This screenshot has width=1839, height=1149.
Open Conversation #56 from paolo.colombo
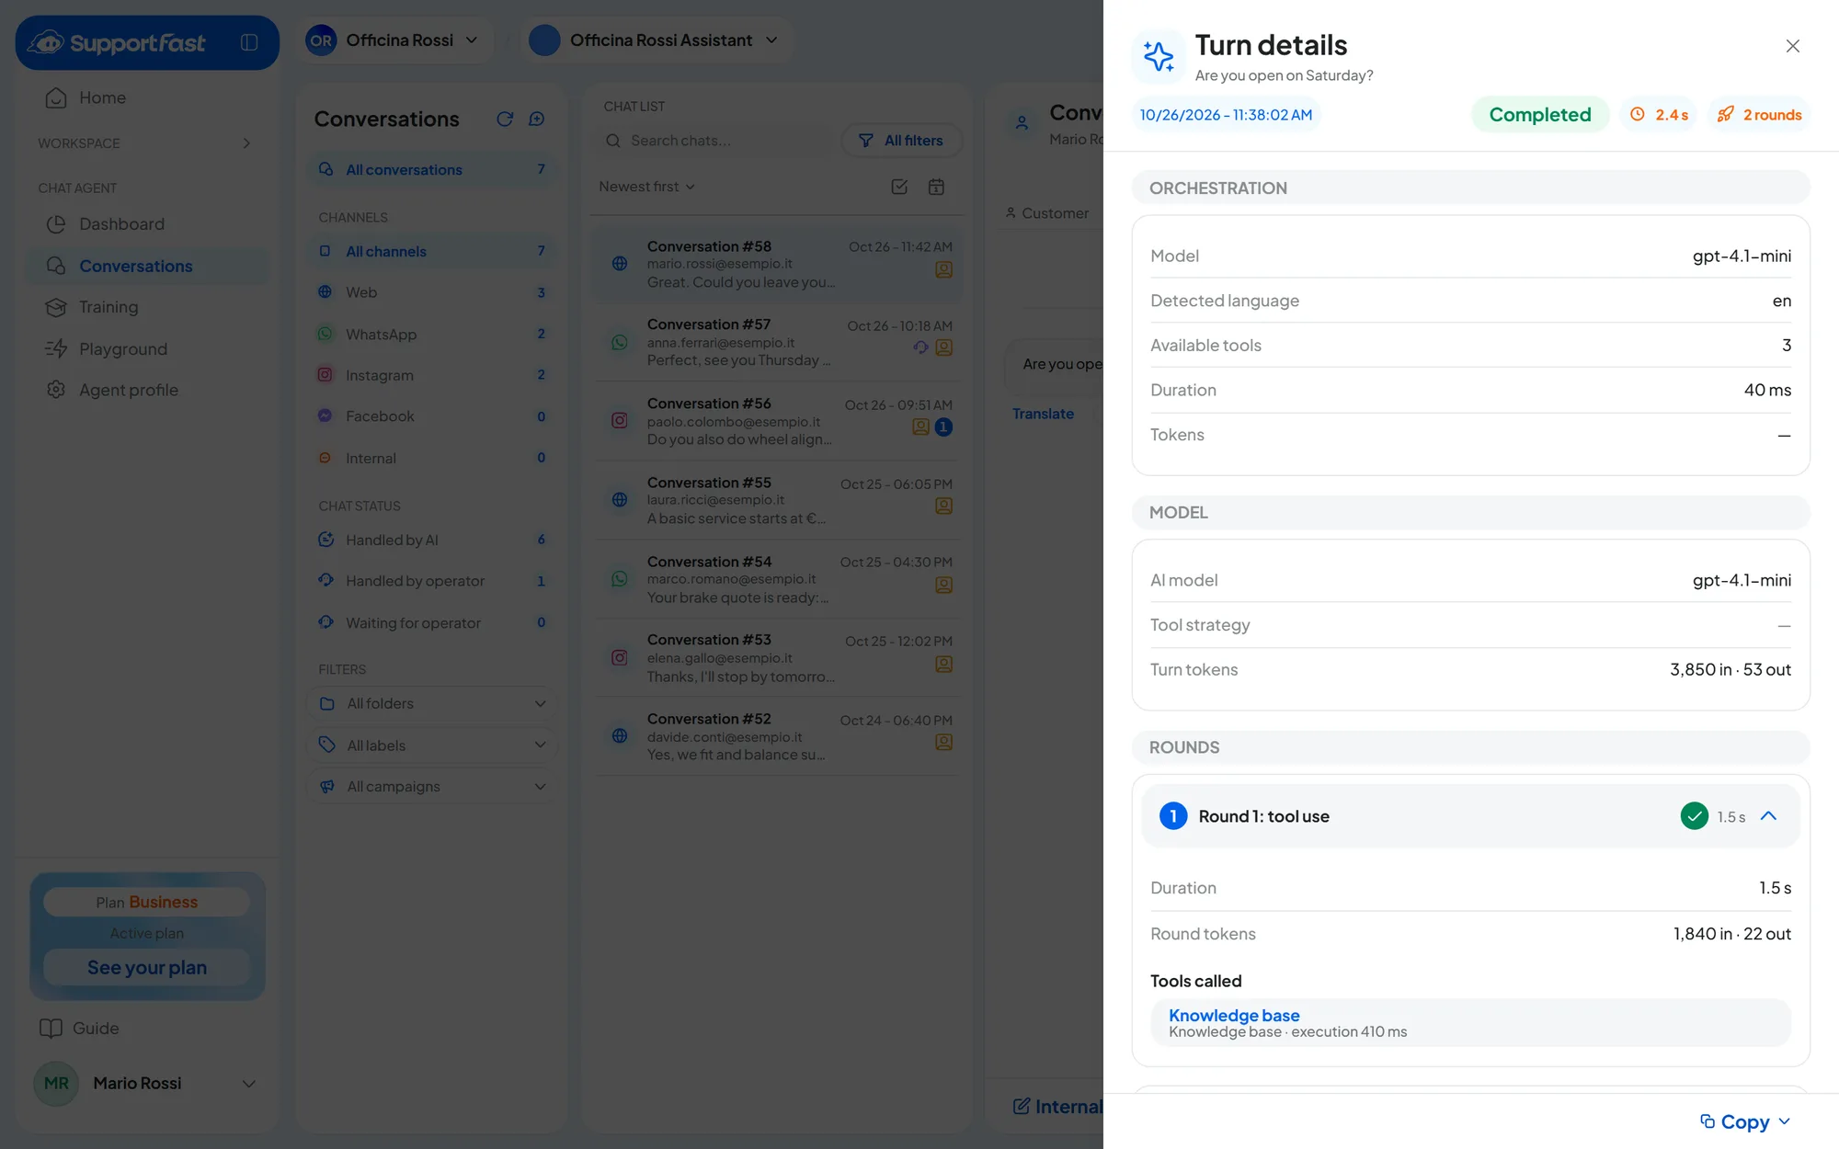click(x=777, y=422)
